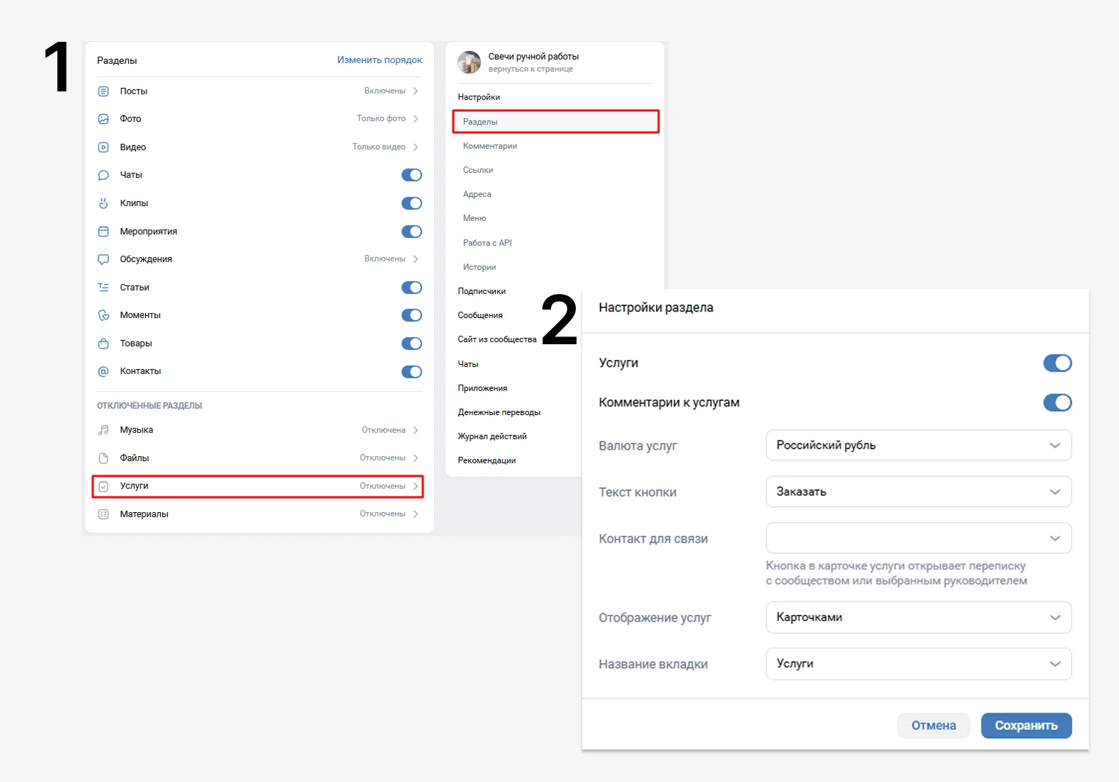This screenshot has height=782, width=1119.
Task: Toggle Комментарии к услугам switch
Action: point(1057,403)
